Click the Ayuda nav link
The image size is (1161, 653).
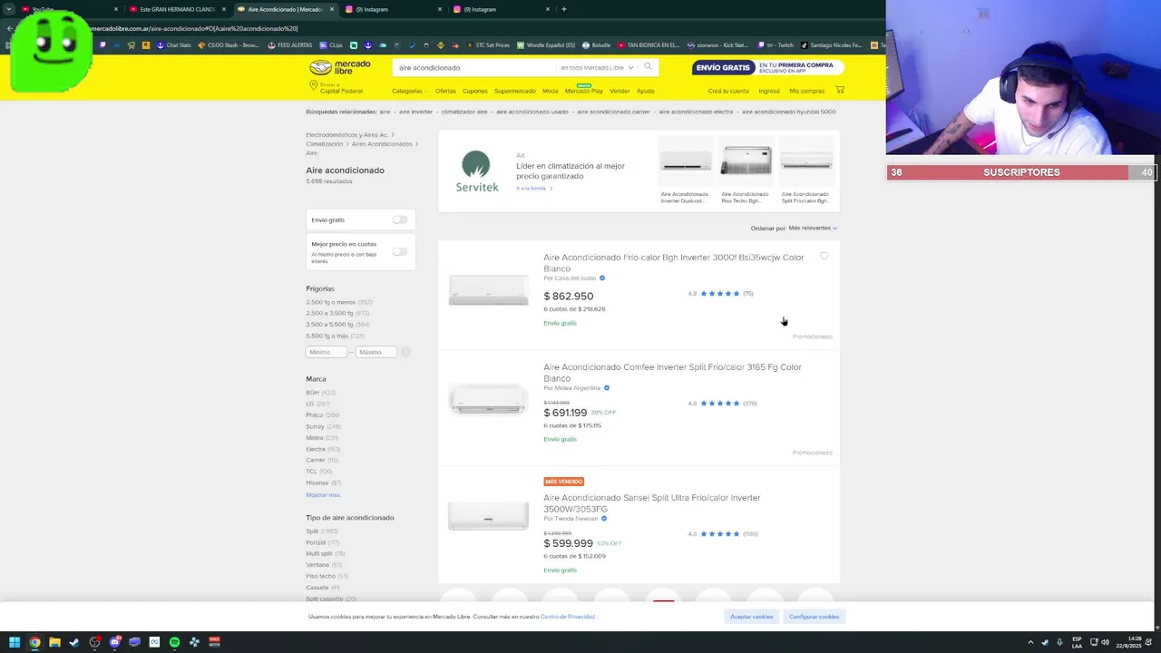[645, 91]
